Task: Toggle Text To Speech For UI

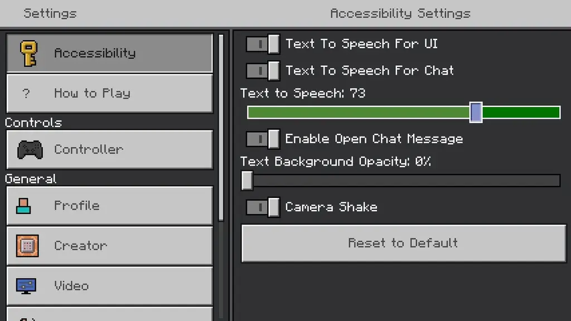Action: click(x=263, y=44)
